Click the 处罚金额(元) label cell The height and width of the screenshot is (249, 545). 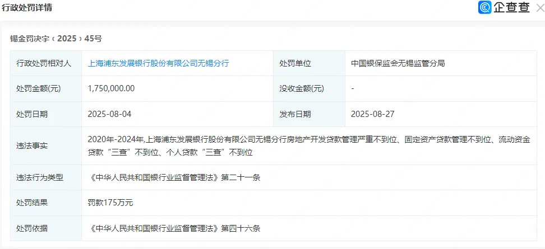pyautogui.click(x=46, y=89)
